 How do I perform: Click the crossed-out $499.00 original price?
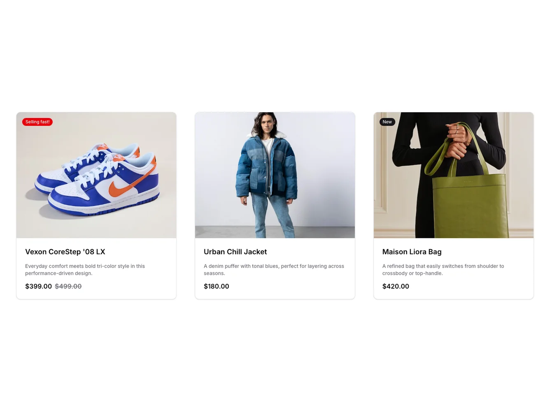(x=68, y=286)
